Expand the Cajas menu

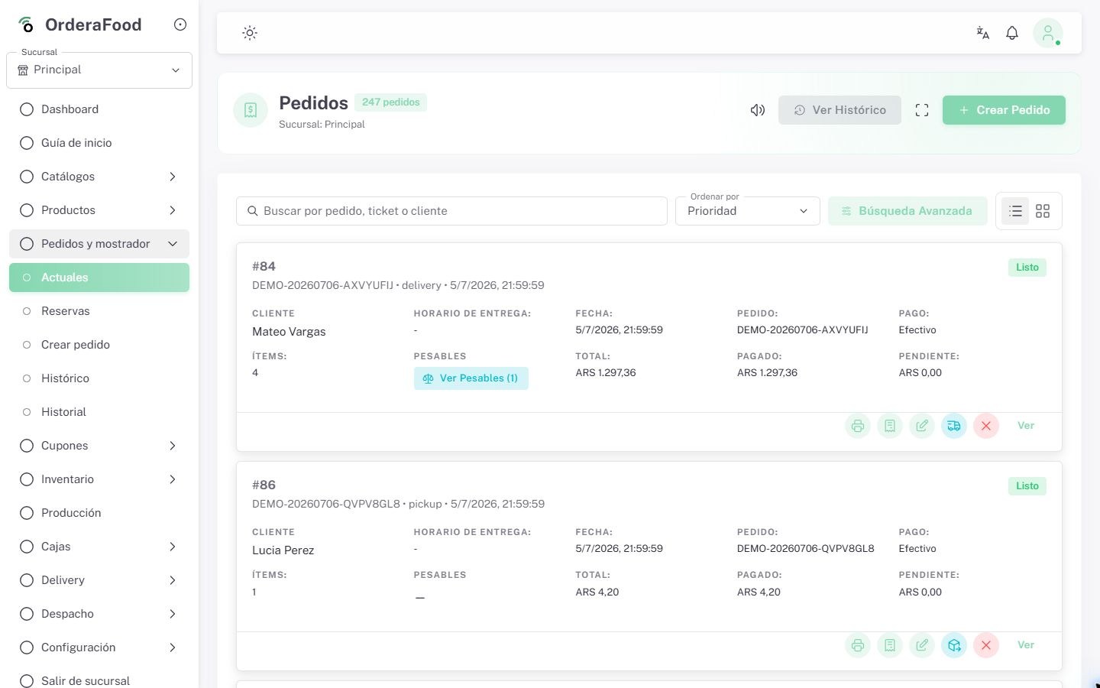[x=99, y=547]
